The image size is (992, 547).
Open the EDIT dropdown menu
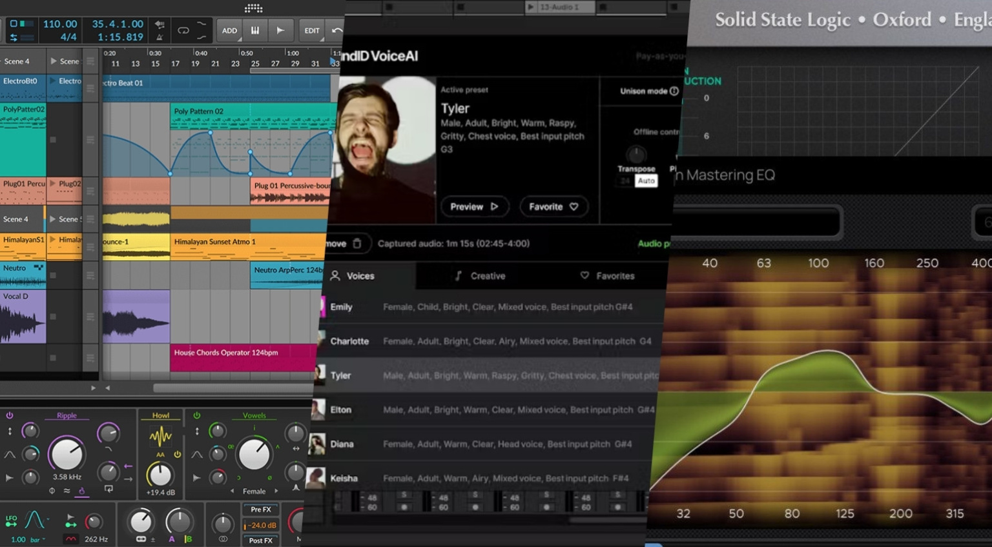click(312, 30)
